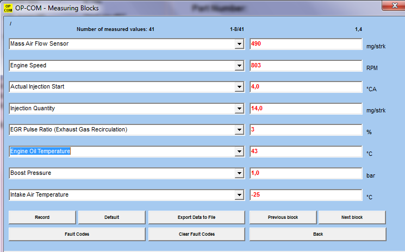
Task: Open the Boost Pressure dropdown arrow
Action: (x=239, y=173)
